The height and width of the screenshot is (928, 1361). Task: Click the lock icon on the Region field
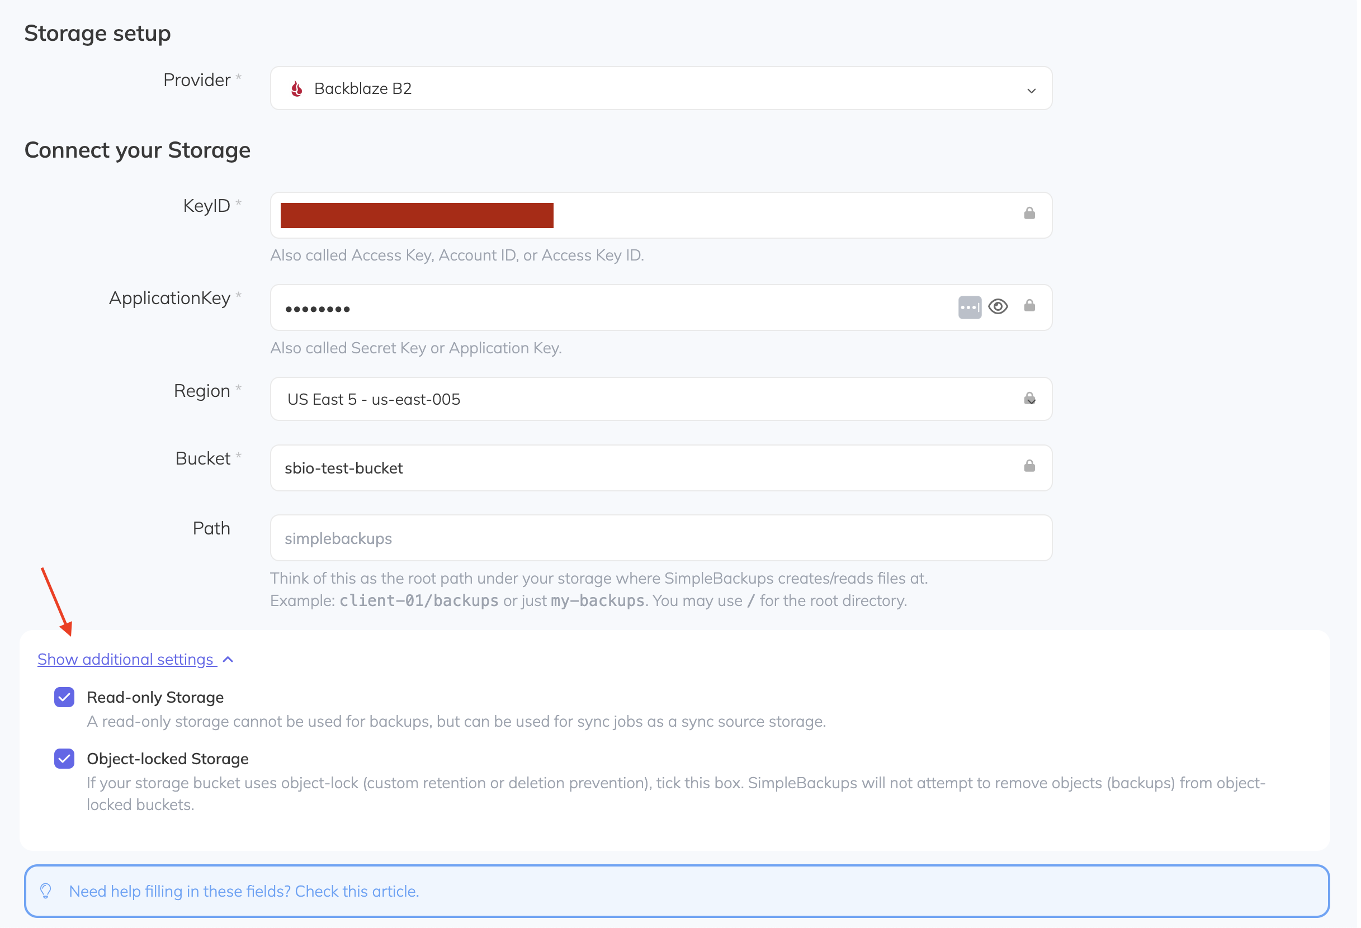[x=1029, y=399]
